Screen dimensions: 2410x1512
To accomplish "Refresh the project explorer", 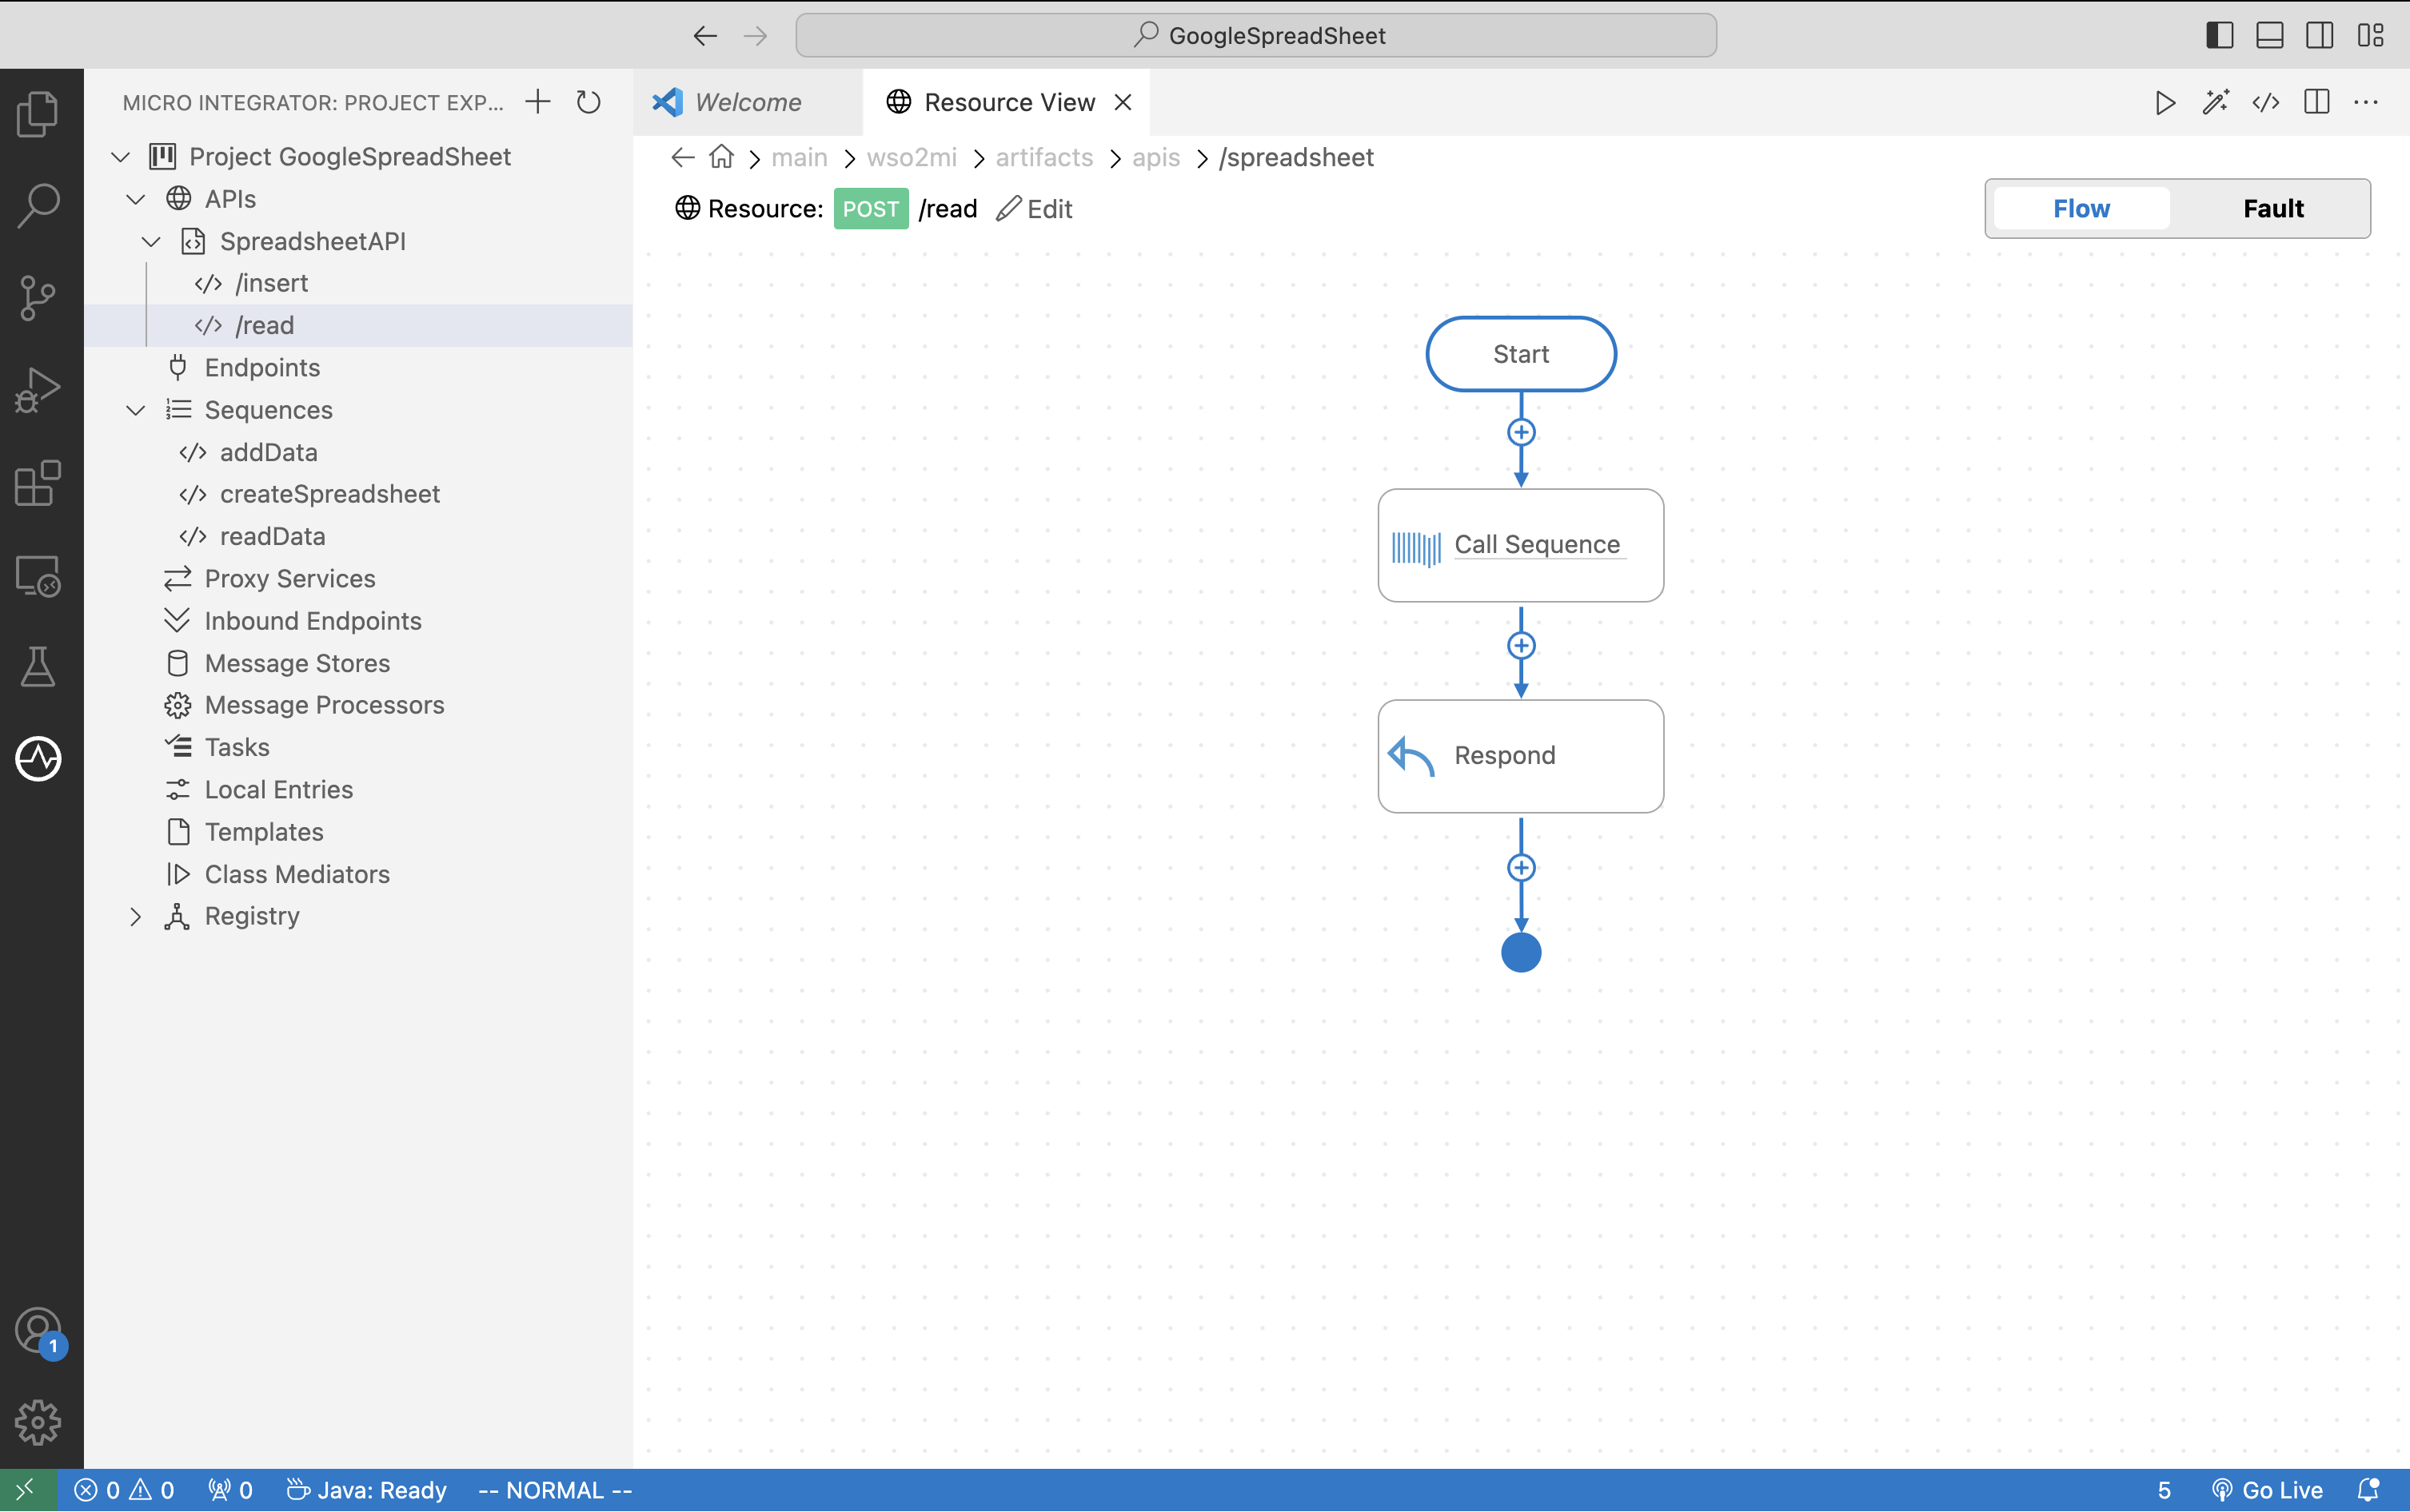I will point(589,101).
